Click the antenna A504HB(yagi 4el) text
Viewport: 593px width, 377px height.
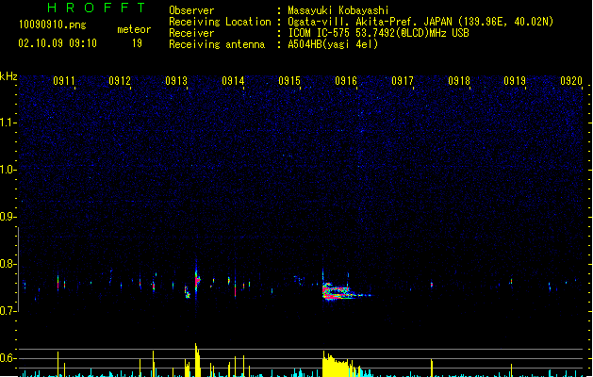click(x=333, y=44)
